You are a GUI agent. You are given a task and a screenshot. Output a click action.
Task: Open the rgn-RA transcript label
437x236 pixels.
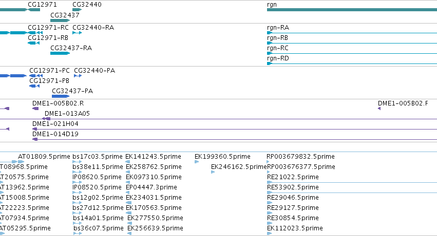tap(278, 28)
